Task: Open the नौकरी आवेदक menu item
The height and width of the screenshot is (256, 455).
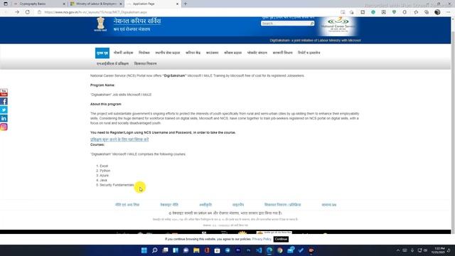Action: coord(123,53)
